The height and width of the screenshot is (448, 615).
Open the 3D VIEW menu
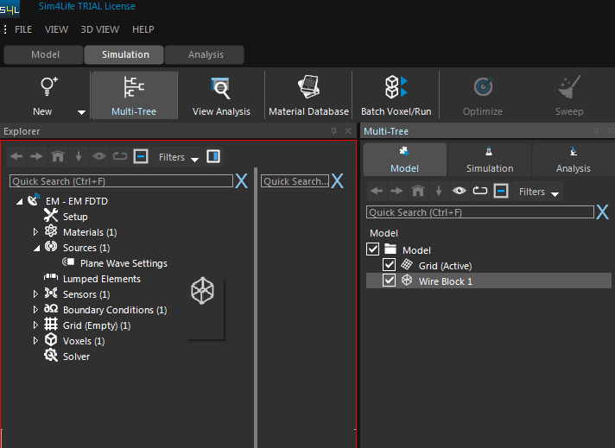[100, 29]
